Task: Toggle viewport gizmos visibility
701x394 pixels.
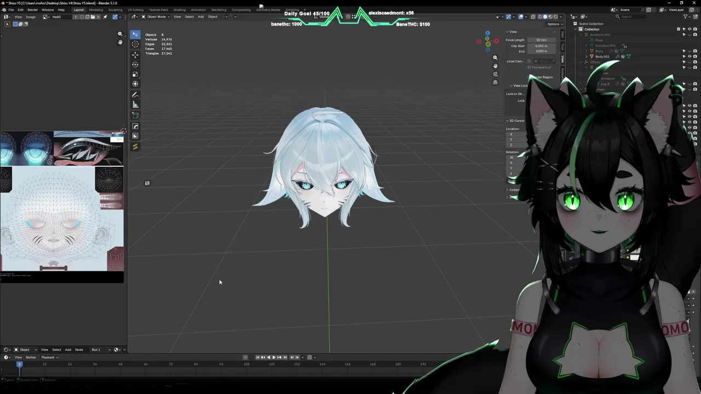Action: tap(508, 17)
